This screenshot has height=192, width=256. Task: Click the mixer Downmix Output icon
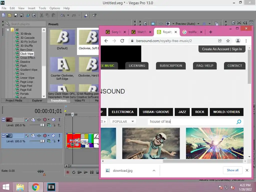(239, 23)
